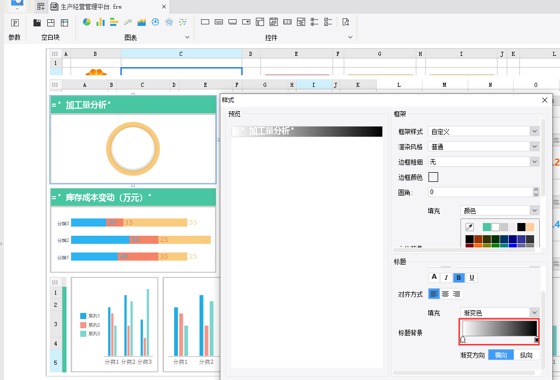560x380 pixels.
Task: Set gradient direction to 纵向 (vertical)
Action: tap(526, 355)
